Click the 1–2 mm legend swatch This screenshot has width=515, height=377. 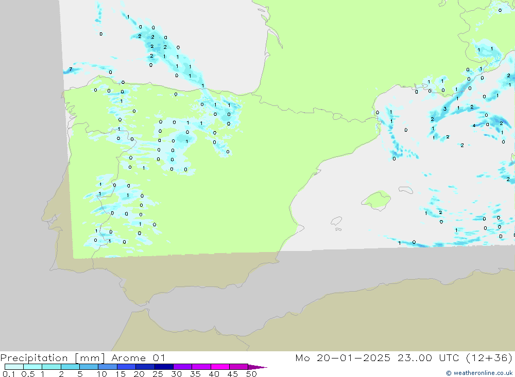click(x=51, y=367)
